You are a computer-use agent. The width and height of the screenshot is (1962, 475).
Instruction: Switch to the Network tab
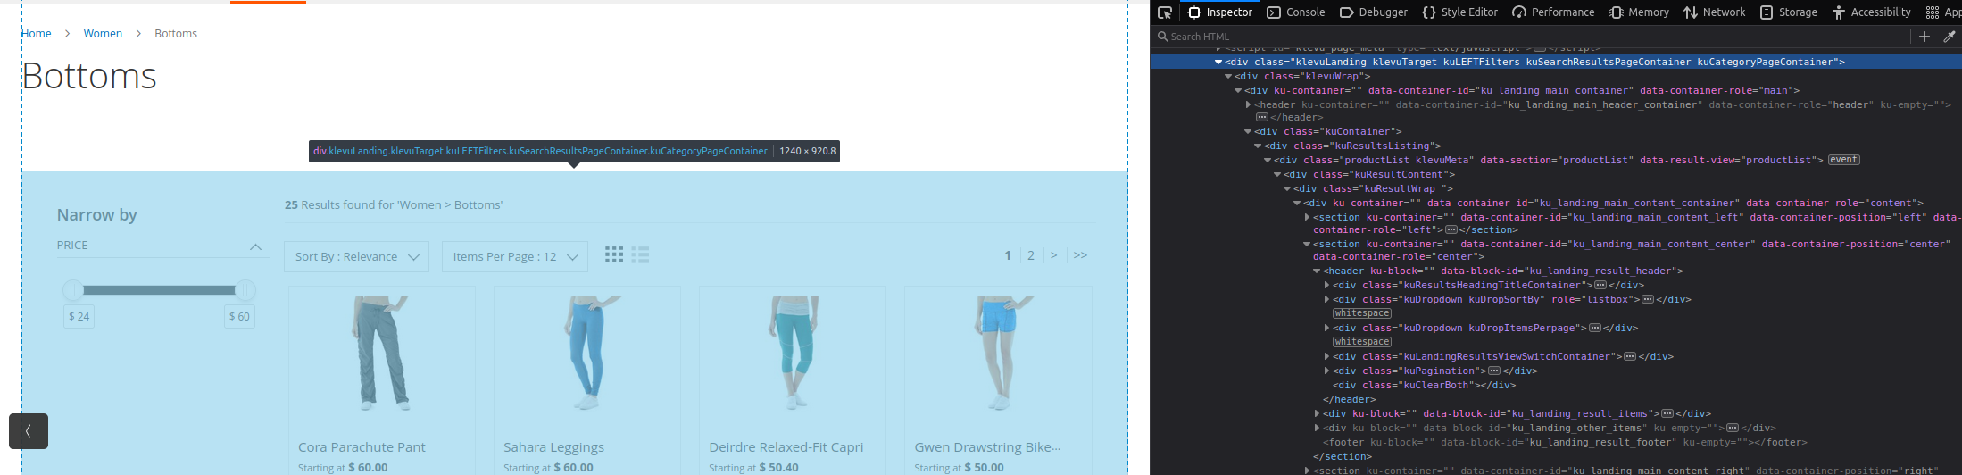(1715, 12)
